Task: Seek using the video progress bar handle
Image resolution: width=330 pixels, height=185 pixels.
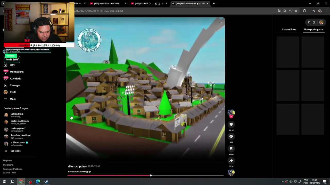Action: coord(151,175)
